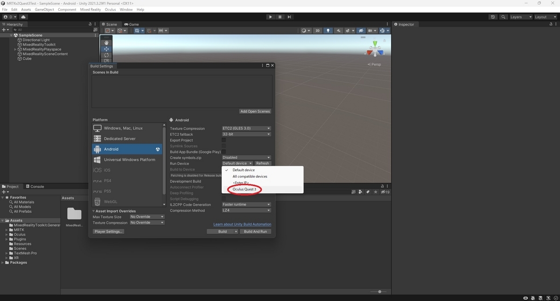
Task: Open Layout dropdown
Action: tap(545, 17)
